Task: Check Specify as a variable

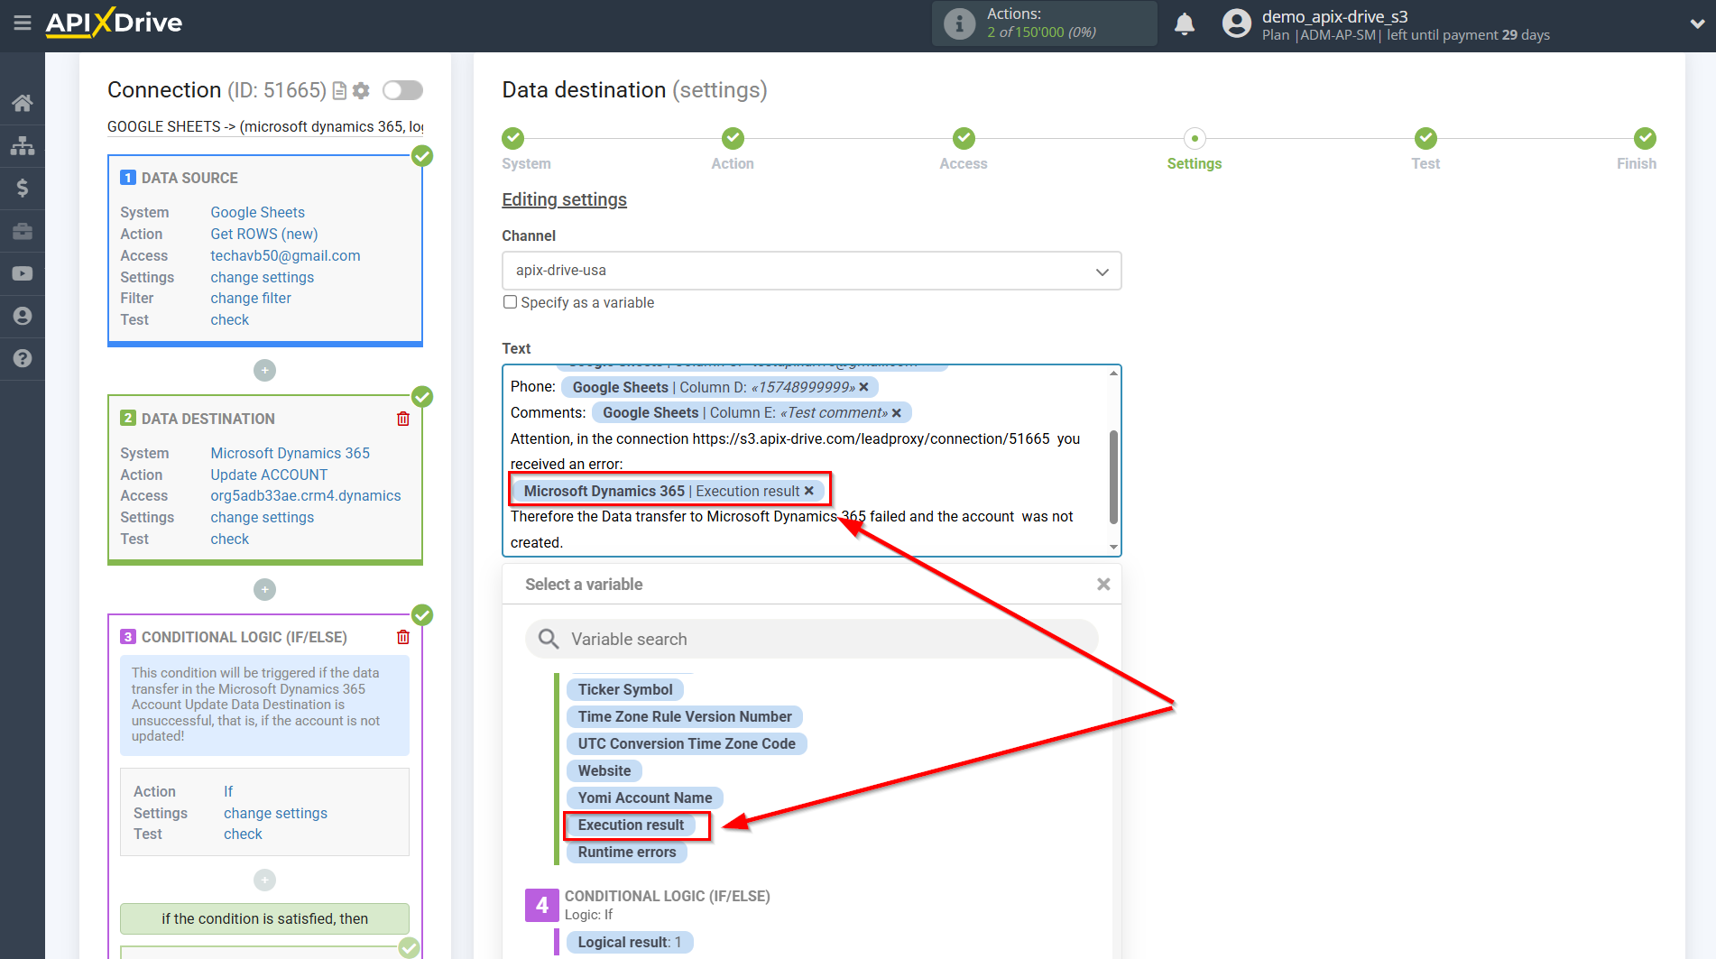Action: [x=511, y=302]
